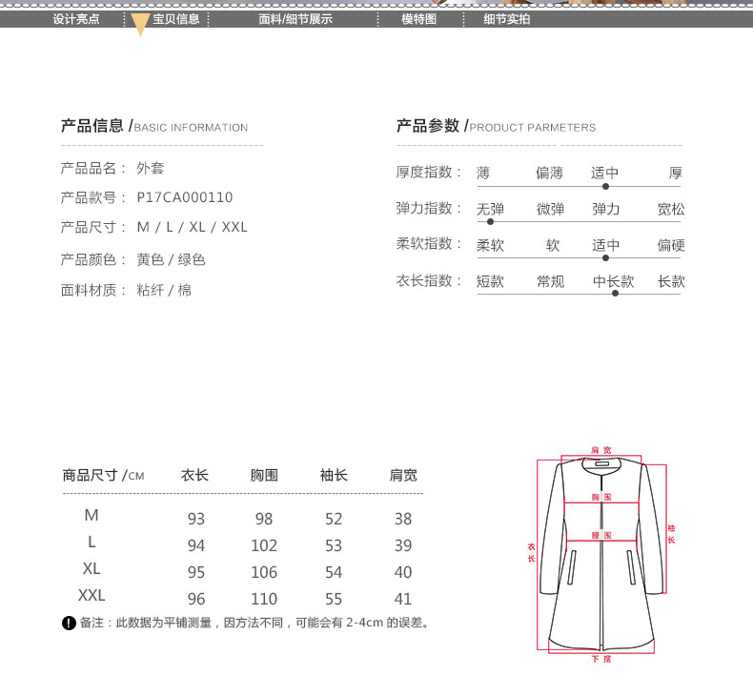Screen dimensions: 753x676
Task: Click the 柔软指数 slider dot
Action: [x=605, y=257]
